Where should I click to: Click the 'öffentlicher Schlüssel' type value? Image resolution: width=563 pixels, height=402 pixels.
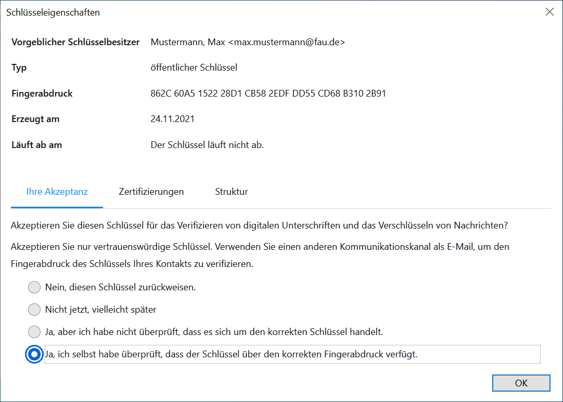pos(194,68)
